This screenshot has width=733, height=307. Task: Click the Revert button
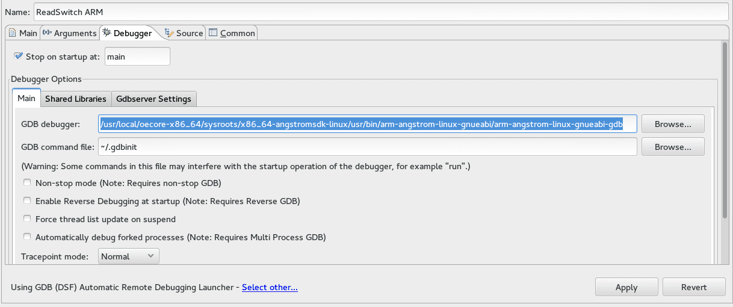(694, 287)
